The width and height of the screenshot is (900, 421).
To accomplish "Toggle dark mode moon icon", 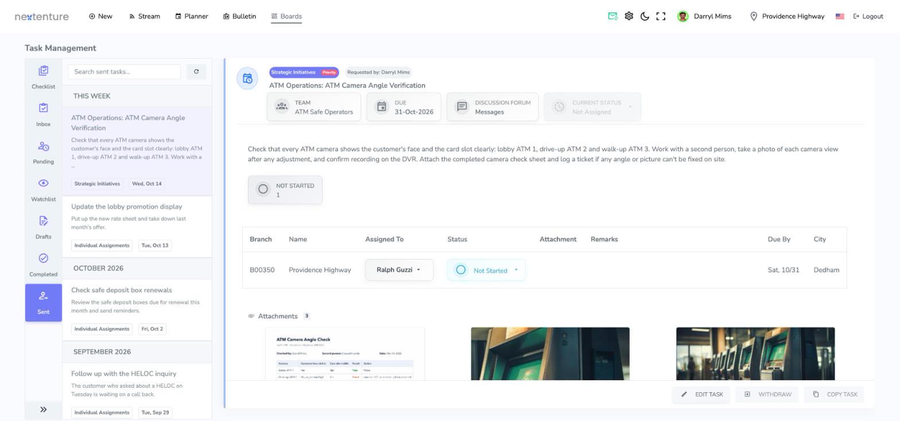I will [645, 16].
